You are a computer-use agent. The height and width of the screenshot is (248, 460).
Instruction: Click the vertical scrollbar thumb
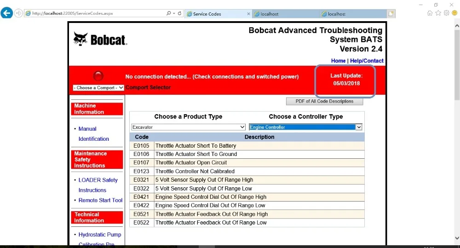(x=457, y=64)
